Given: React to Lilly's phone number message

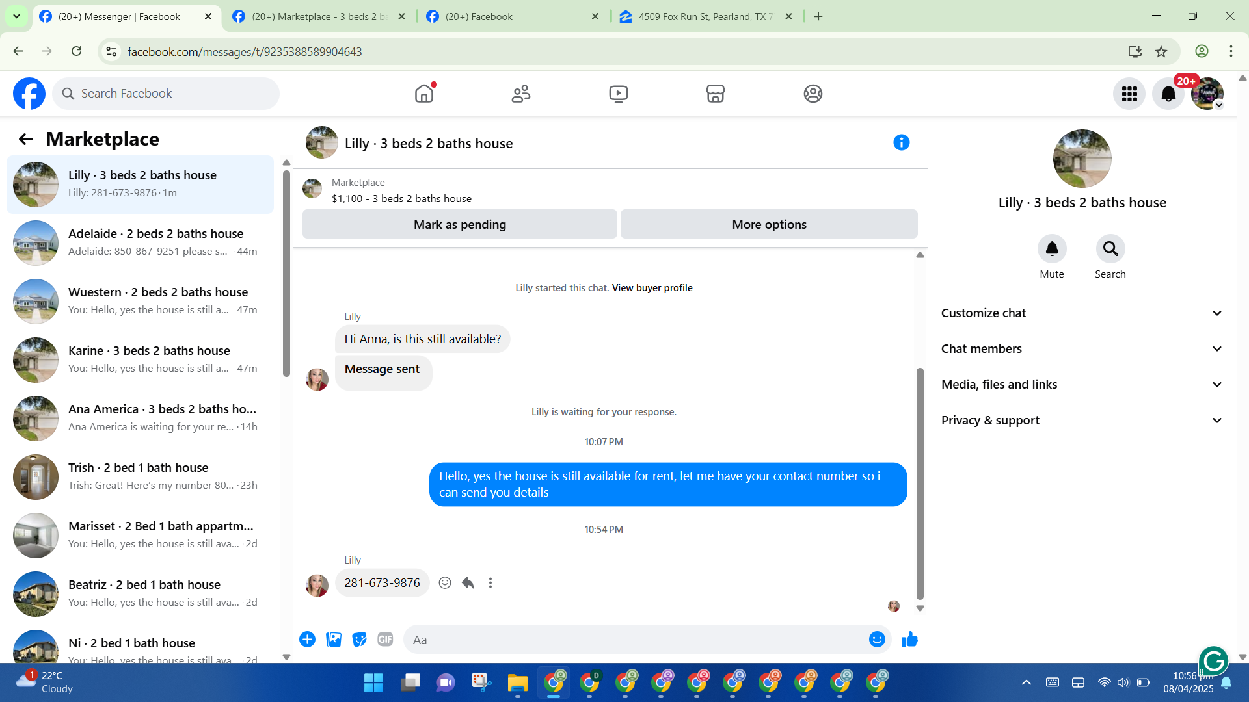Looking at the screenshot, I should click(445, 583).
